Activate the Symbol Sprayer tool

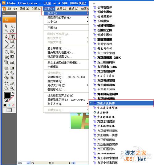coord(6,62)
